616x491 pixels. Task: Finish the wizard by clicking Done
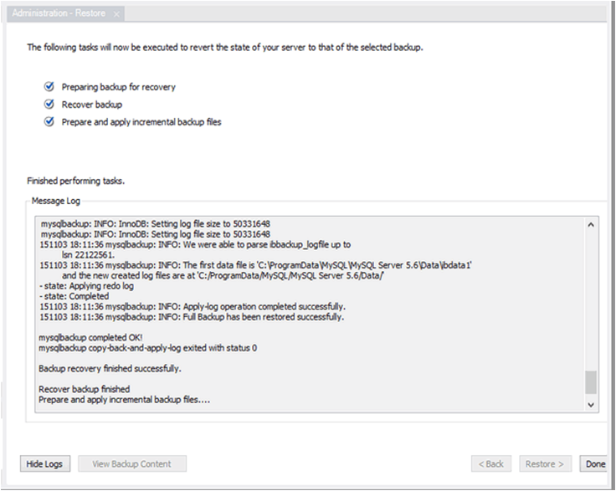click(596, 463)
